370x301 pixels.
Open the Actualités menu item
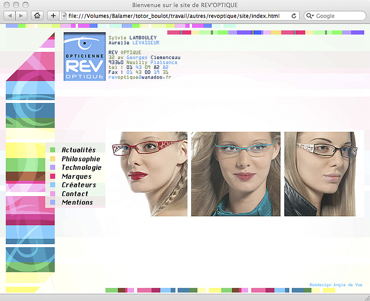78,150
